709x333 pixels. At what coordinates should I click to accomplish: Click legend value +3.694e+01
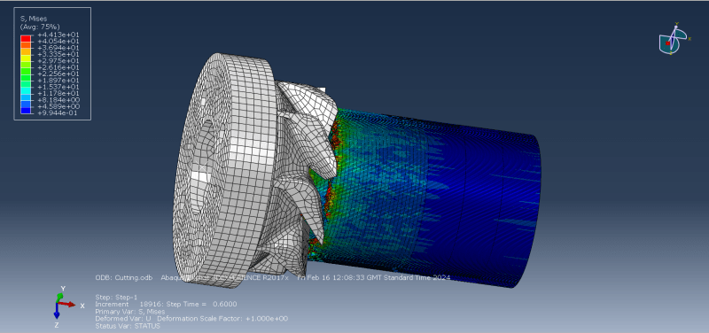tap(58, 48)
